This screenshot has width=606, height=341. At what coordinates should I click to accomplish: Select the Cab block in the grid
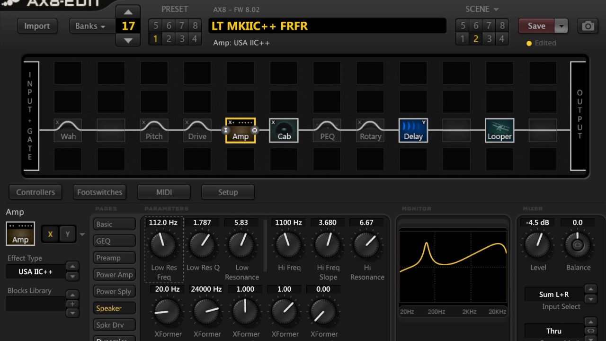pyautogui.click(x=284, y=131)
